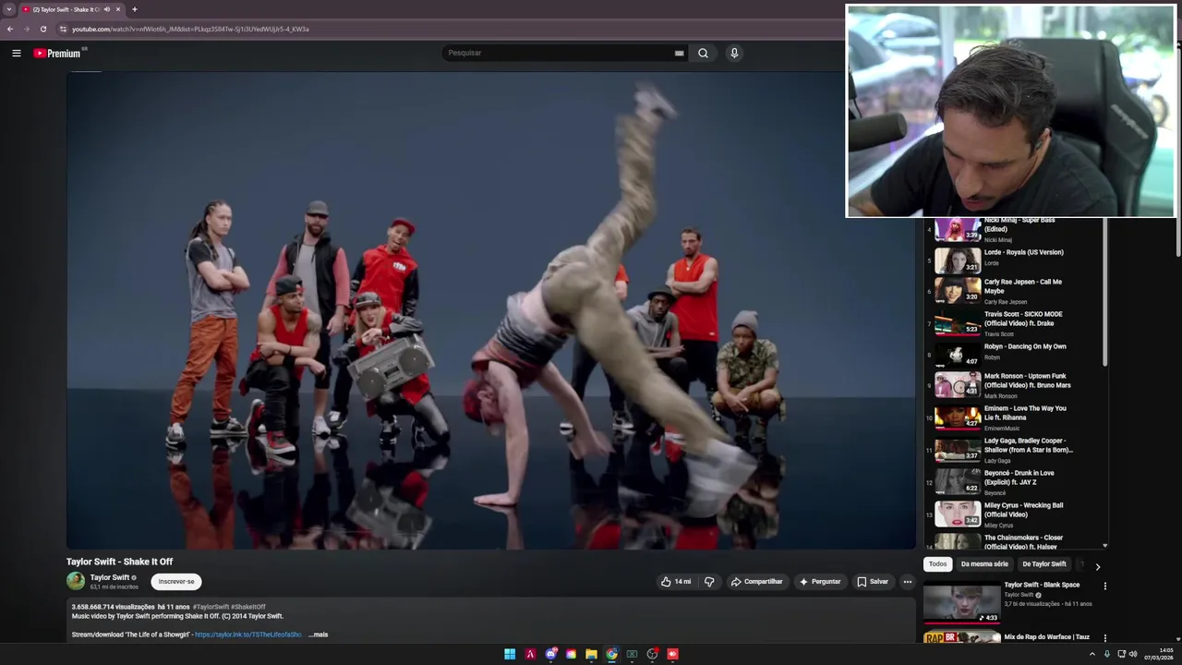Open site info icon in address bar

tap(63, 29)
